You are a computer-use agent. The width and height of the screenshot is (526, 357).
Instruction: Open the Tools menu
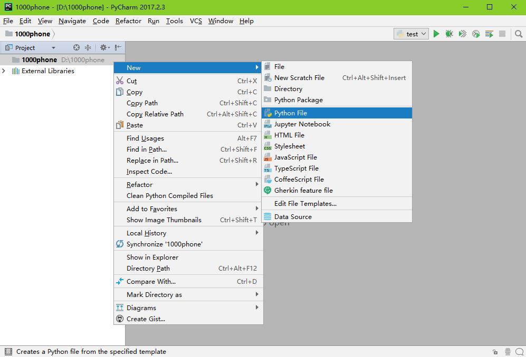(x=175, y=21)
